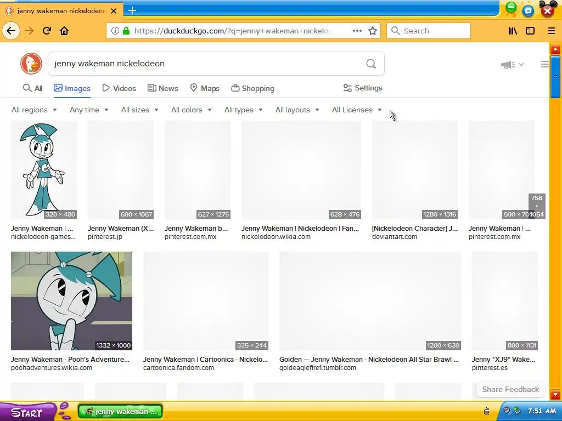Viewport: 562px width, 421px height.
Task: Expand the Any time filter
Action: pos(89,110)
